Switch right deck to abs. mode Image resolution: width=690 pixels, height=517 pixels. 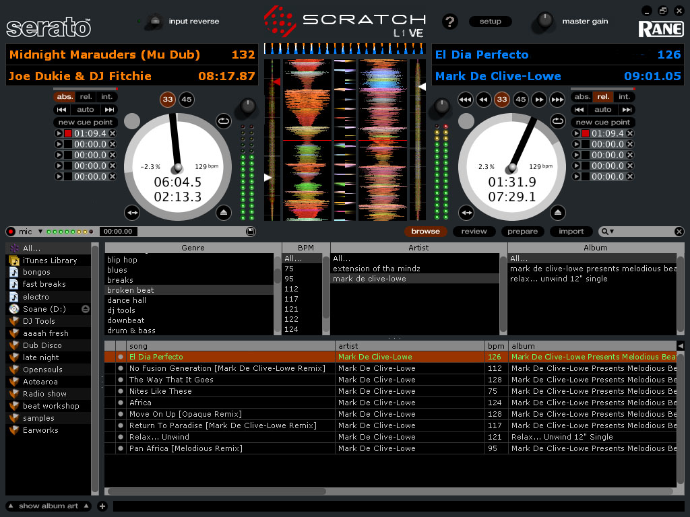tap(582, 97)
